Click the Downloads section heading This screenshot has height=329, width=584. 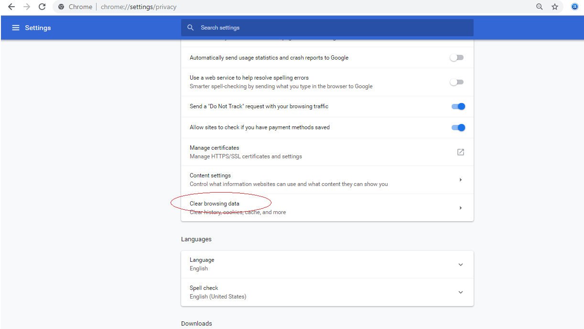click(x=196, y=324)
